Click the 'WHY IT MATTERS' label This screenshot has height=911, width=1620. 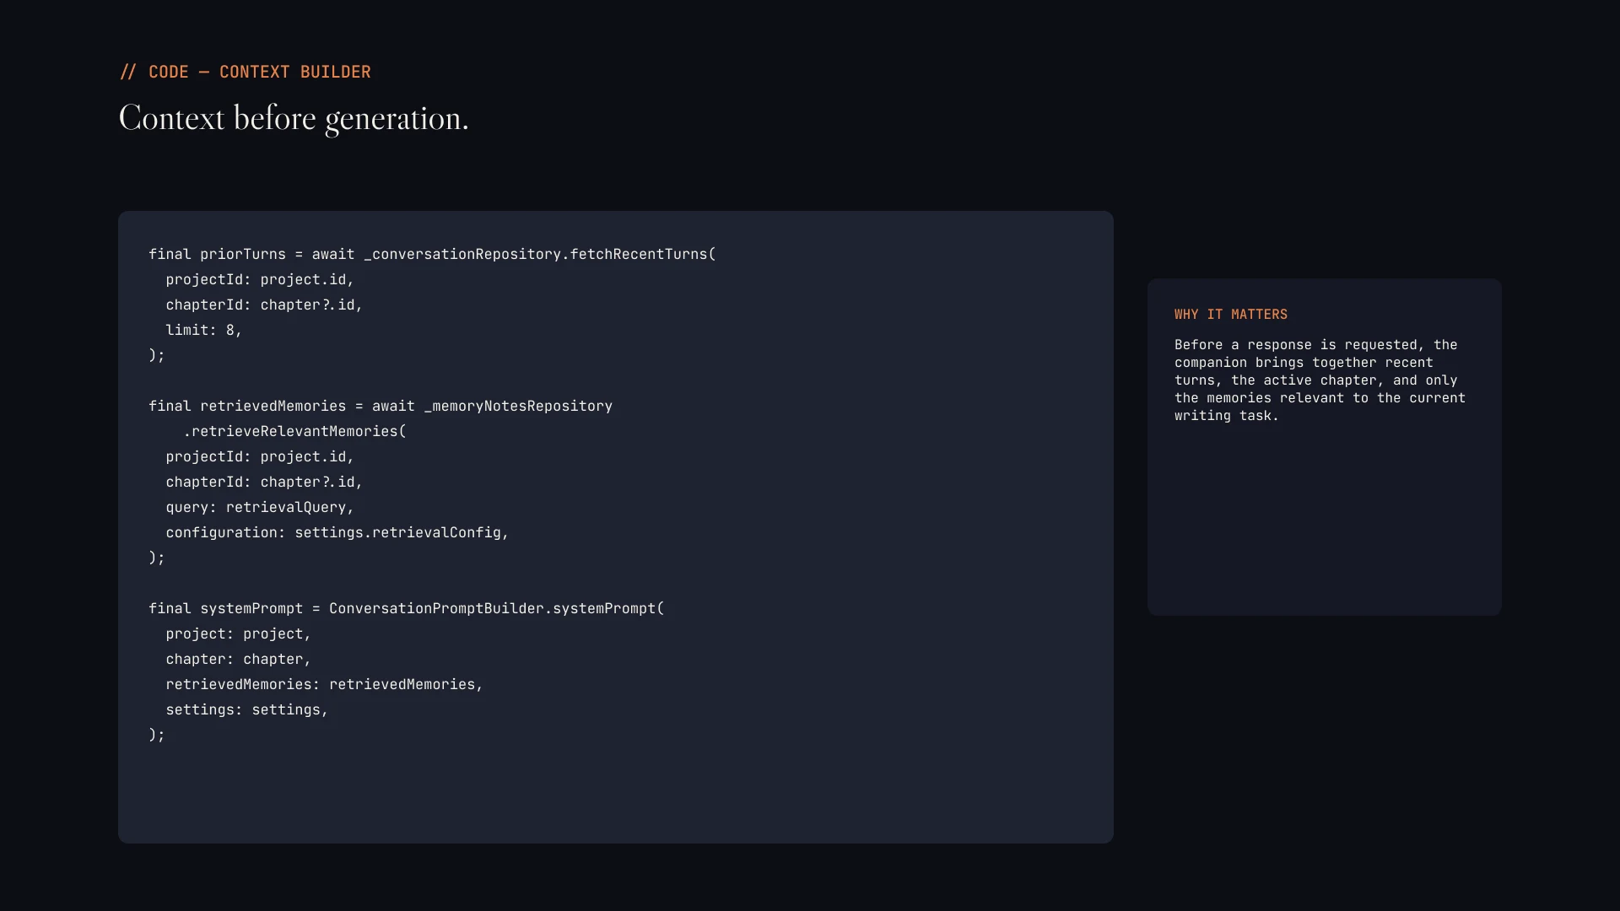pos(1231,315)
